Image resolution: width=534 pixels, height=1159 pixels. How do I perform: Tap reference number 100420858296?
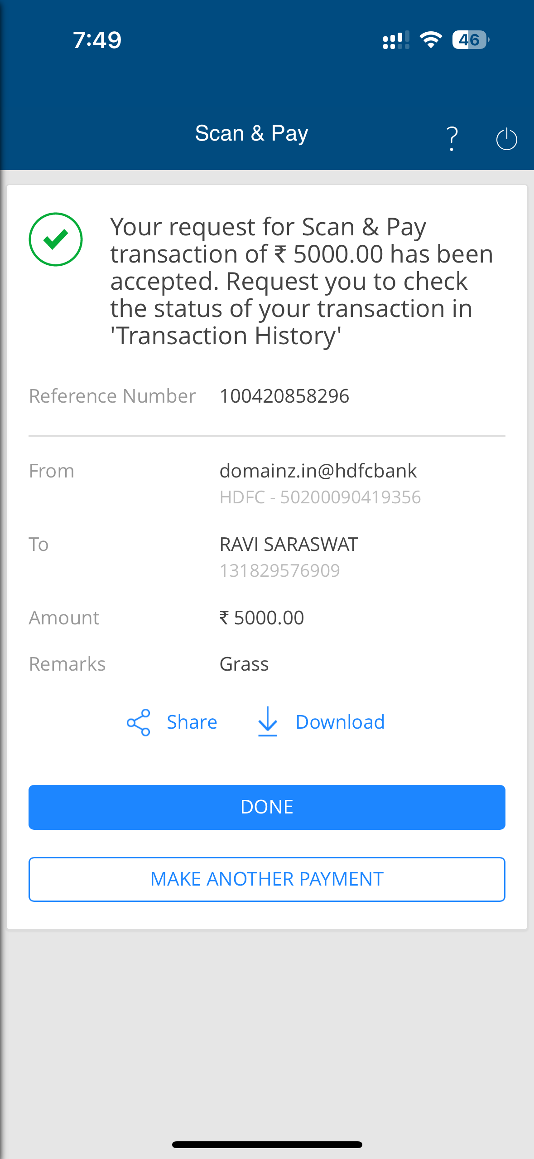click(284, 396)
